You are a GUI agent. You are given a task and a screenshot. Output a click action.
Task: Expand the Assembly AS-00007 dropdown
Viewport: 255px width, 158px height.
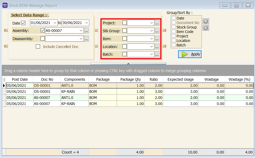tap(81, 31)
